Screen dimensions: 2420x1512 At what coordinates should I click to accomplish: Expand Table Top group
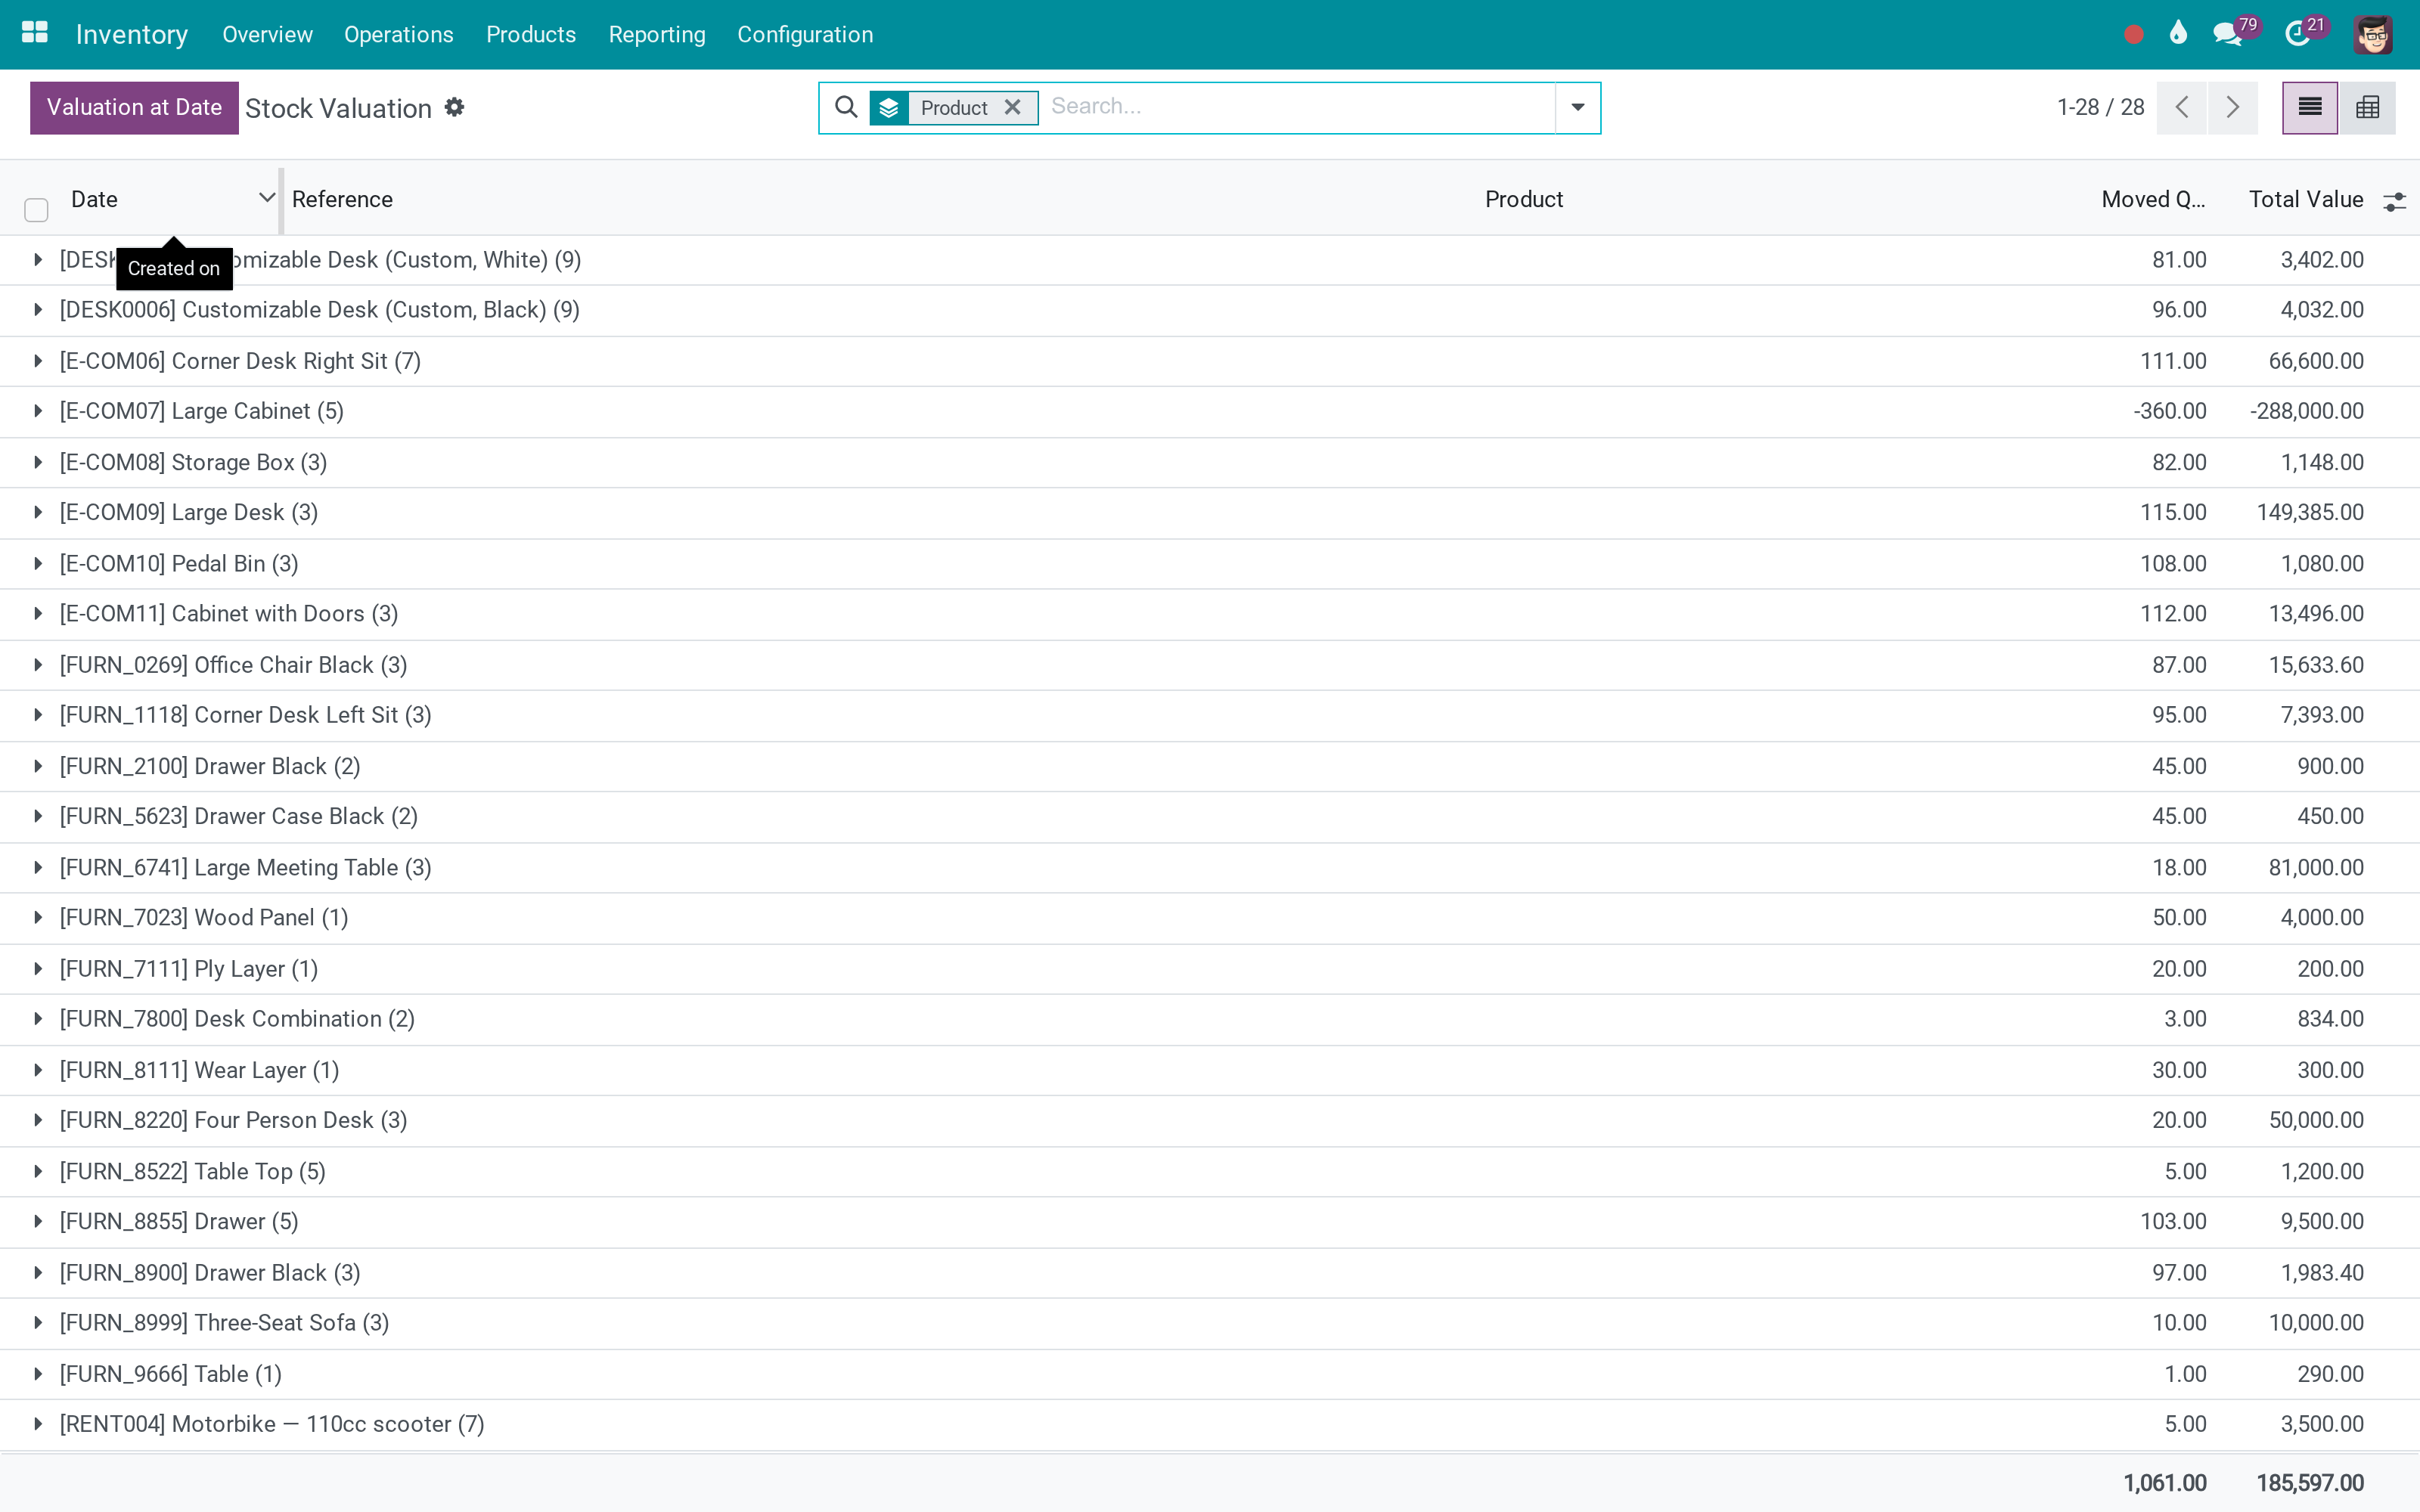tap(38, 1171)
